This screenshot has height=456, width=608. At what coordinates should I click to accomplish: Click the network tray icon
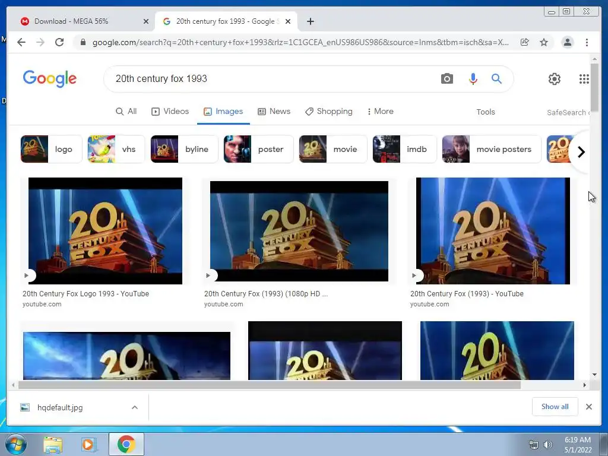[x=534, y=445]
